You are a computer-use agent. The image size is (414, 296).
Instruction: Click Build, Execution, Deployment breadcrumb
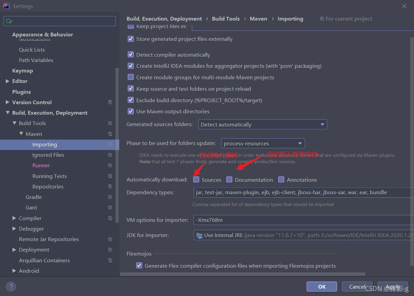[164, 19]
